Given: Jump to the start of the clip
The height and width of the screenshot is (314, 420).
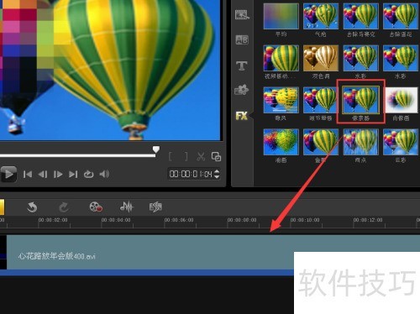Looking at the screenshot, I should click(x=28, y=175).
